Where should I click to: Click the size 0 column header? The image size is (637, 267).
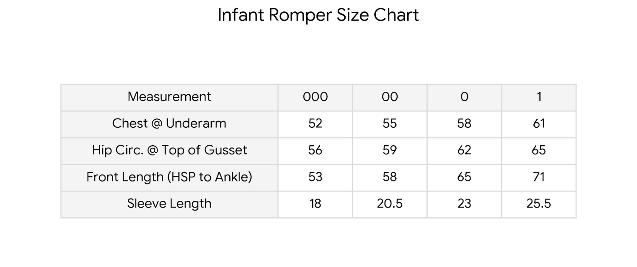[x=464, y=97]
